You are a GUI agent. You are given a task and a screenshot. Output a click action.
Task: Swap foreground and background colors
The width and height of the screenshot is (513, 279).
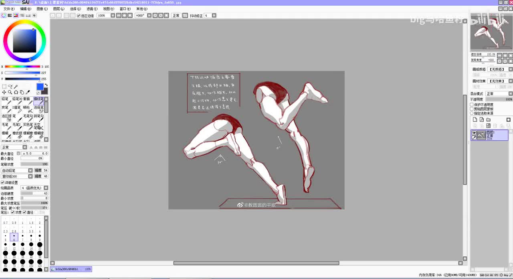tap(46, 85)
